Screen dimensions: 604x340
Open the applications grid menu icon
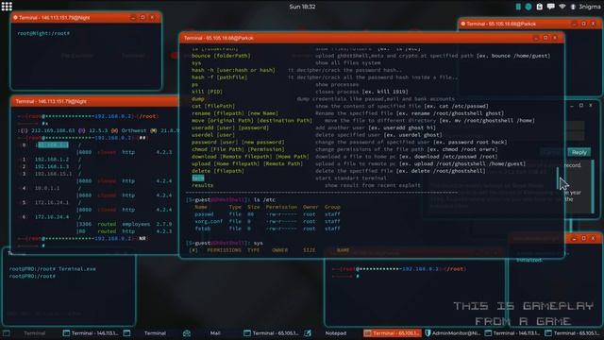[x=7, y=7]
